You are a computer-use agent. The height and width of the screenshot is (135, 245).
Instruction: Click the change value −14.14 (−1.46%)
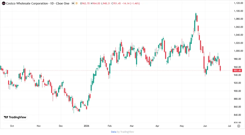click(131, 4)
